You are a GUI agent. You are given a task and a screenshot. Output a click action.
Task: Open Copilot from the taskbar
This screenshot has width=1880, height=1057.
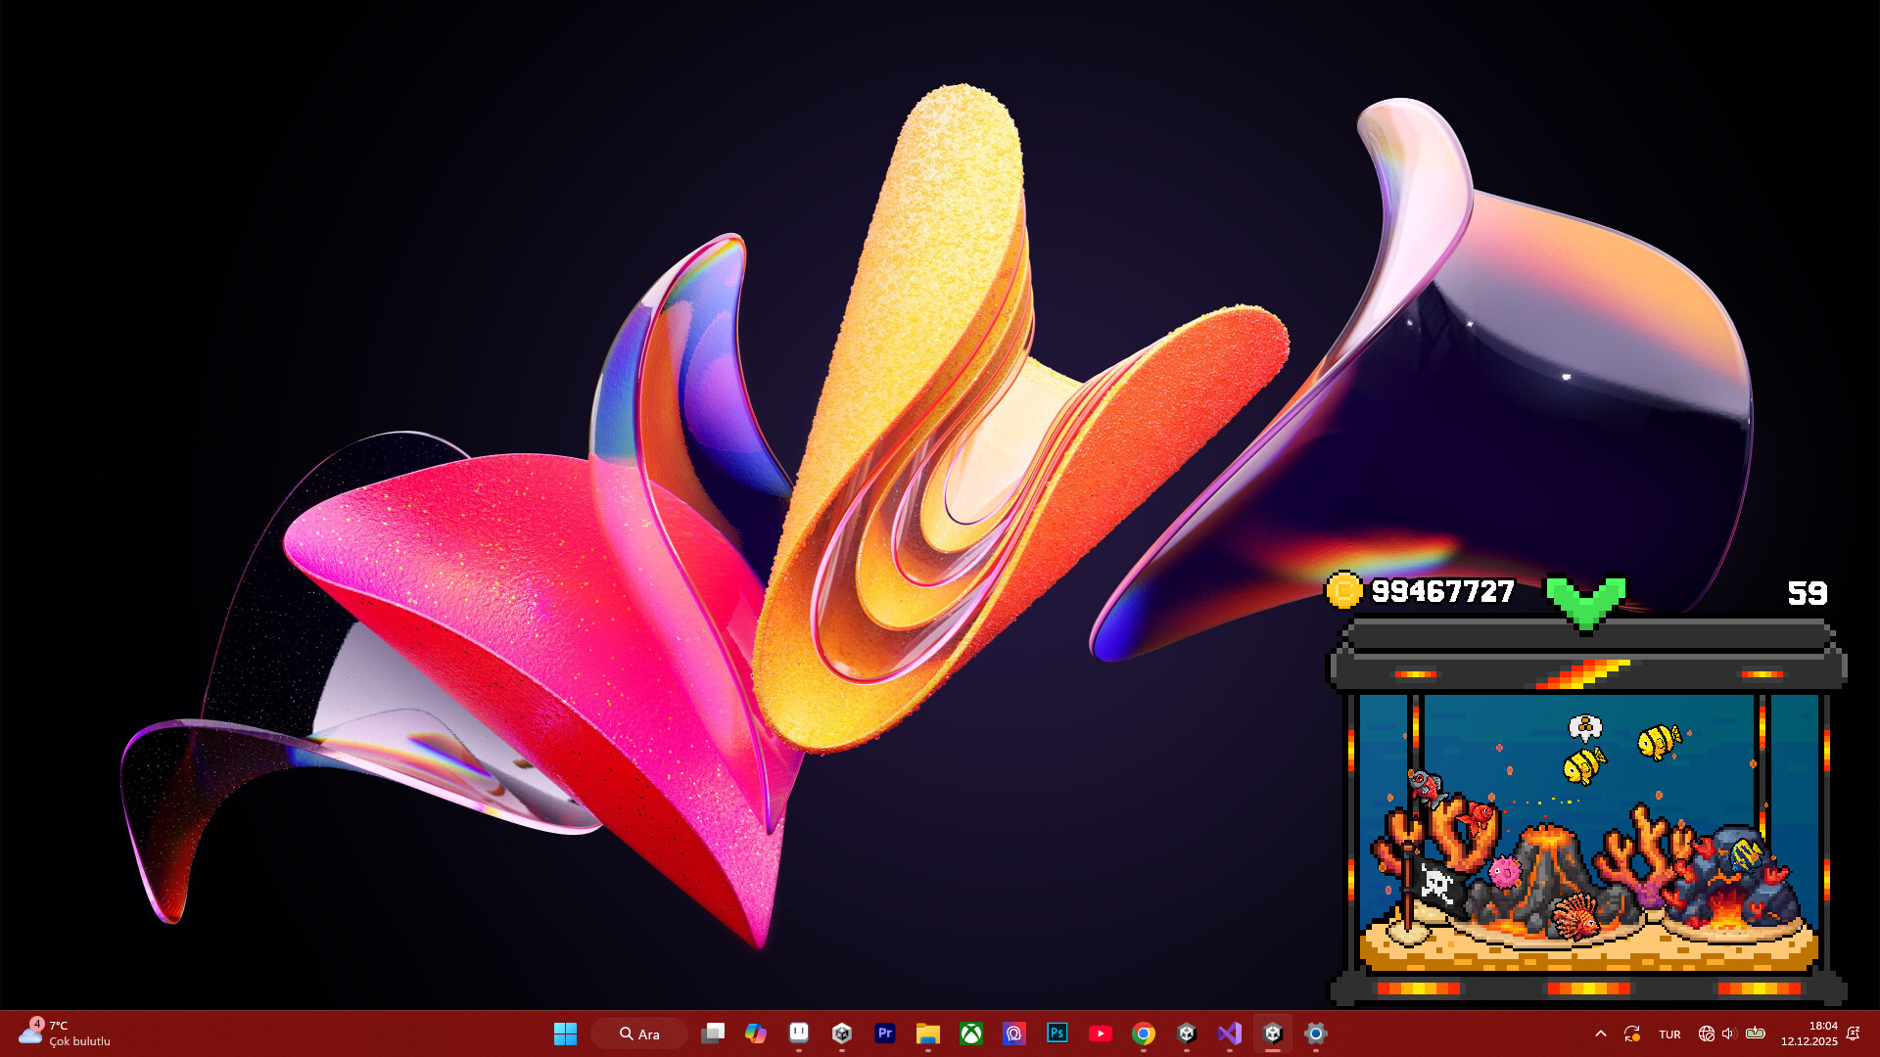coord(755,1034)
